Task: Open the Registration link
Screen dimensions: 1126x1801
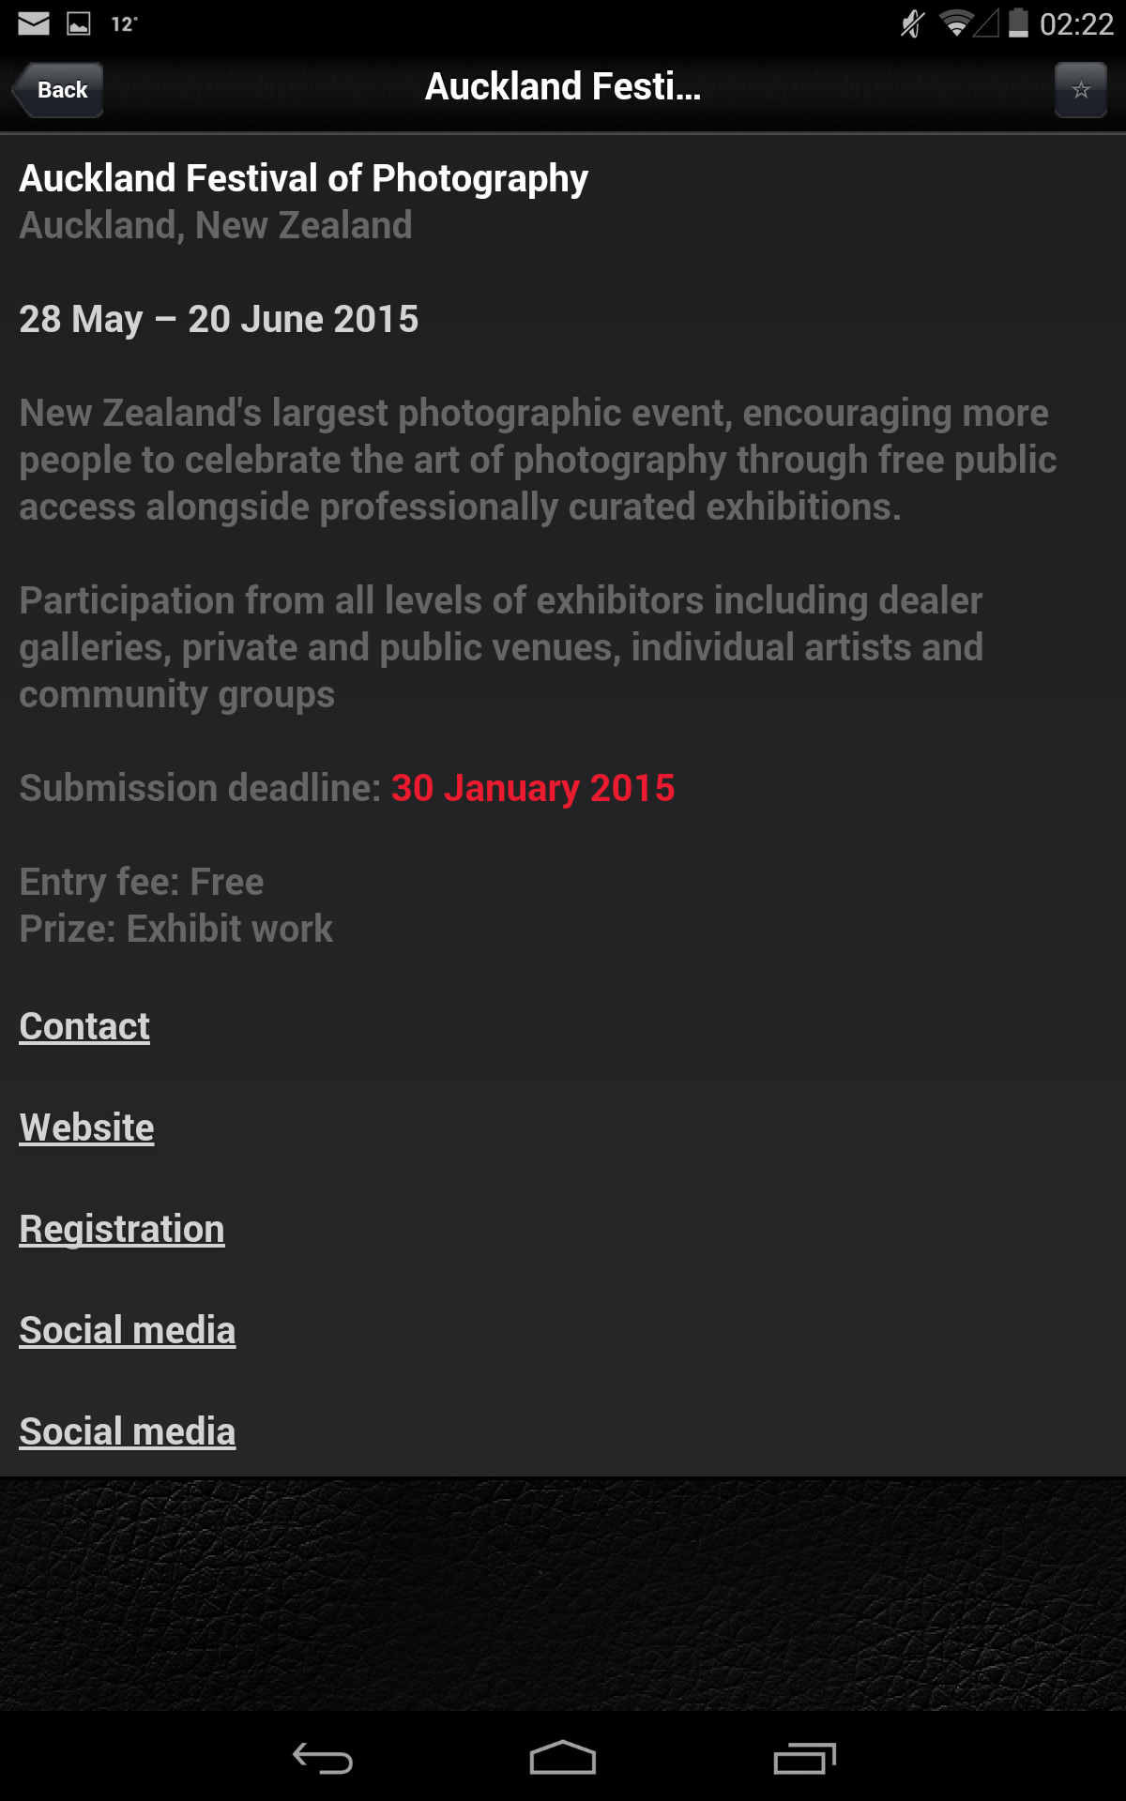Action: 122,1229
